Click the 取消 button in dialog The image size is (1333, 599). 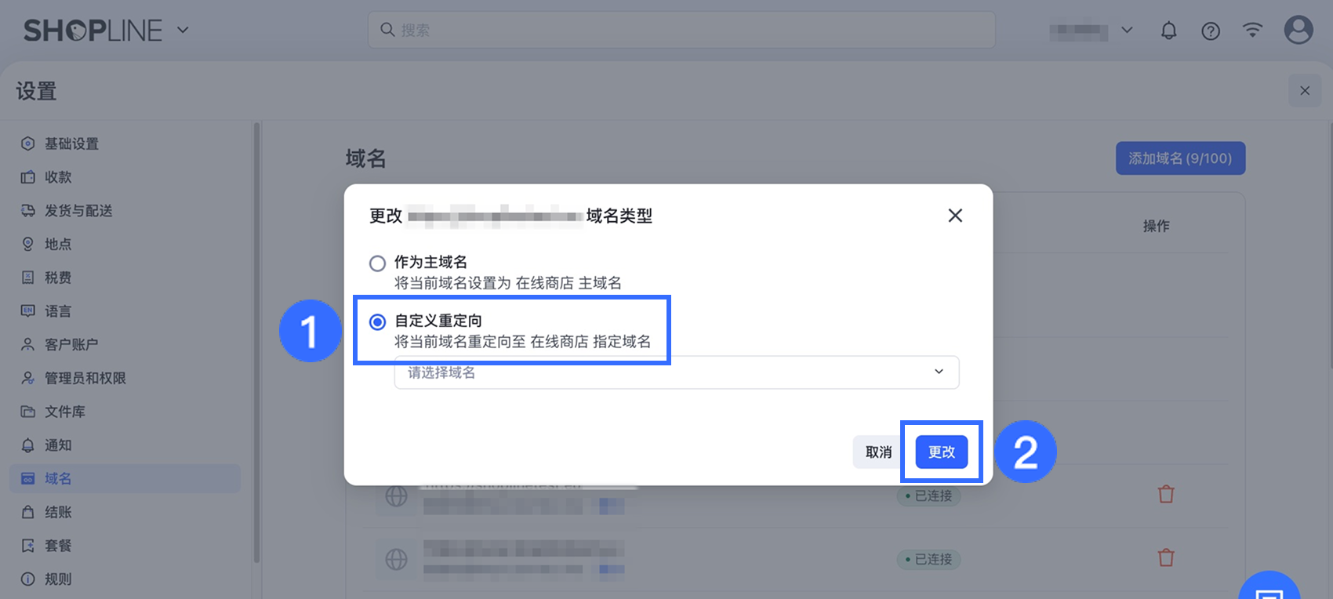(x=878, y=452)
